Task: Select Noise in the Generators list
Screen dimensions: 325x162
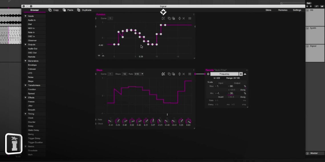Action: (31, 77)
